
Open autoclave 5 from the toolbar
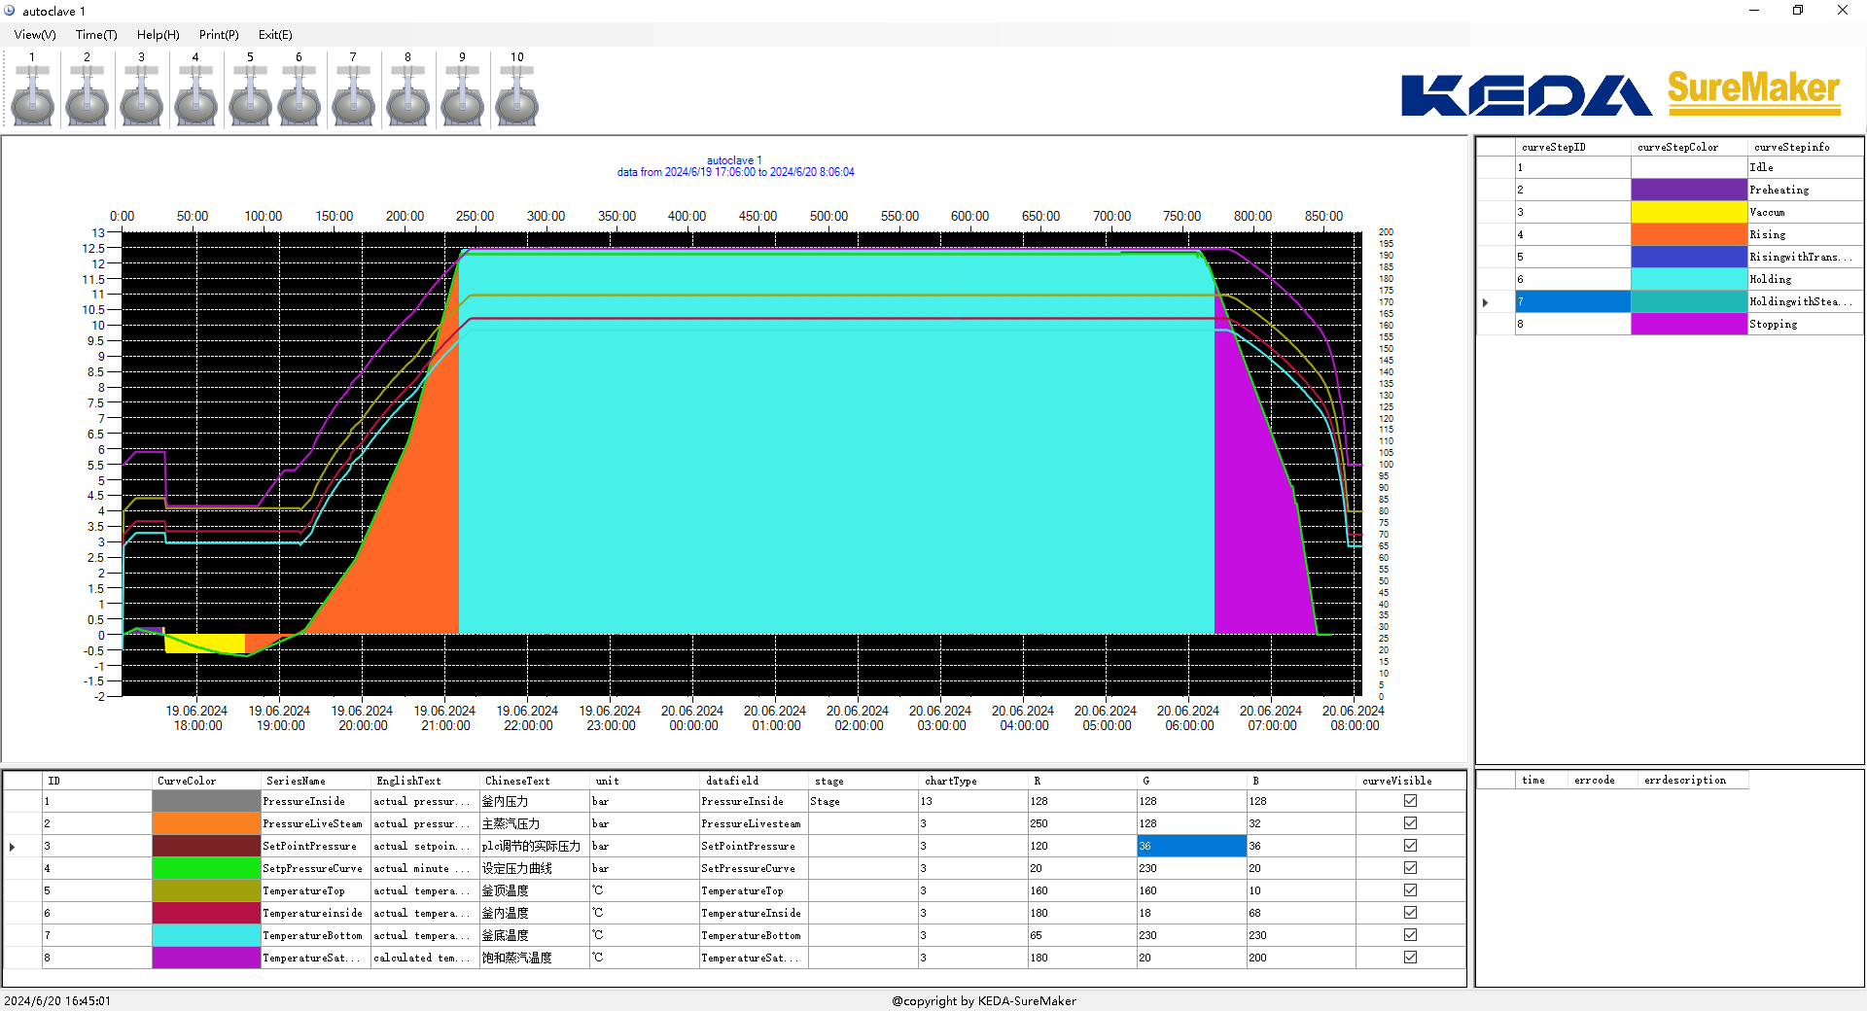(x=251, y=98)
